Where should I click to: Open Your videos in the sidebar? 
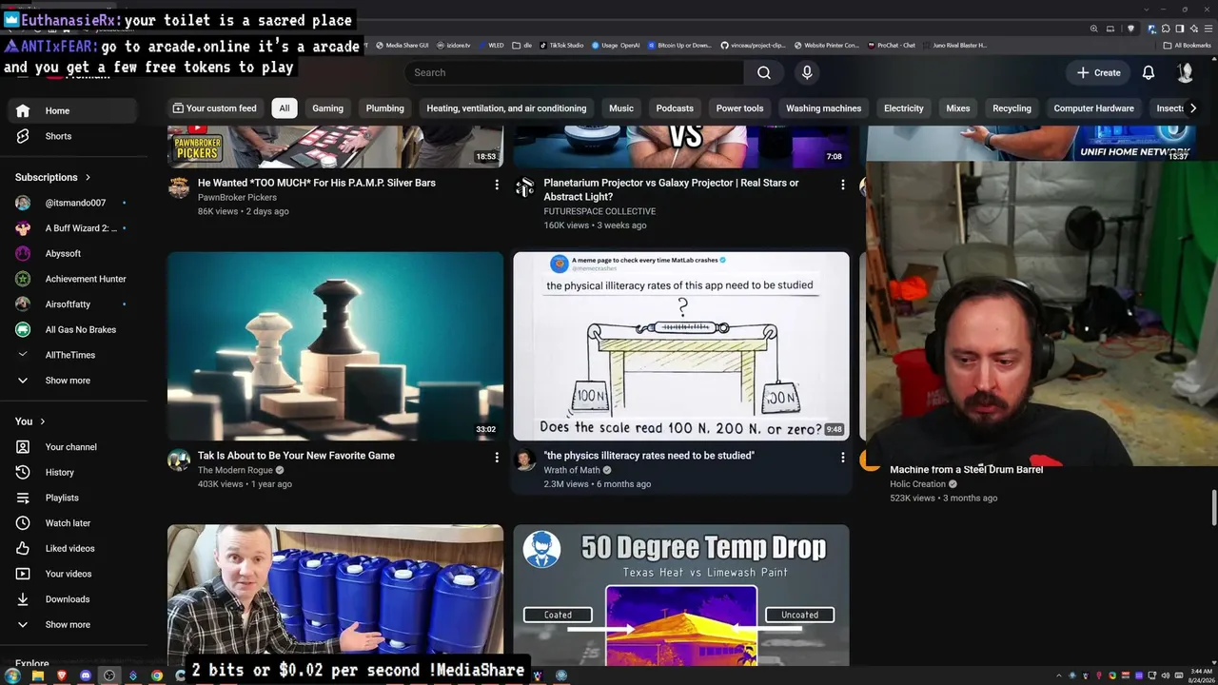click(74, 574)
